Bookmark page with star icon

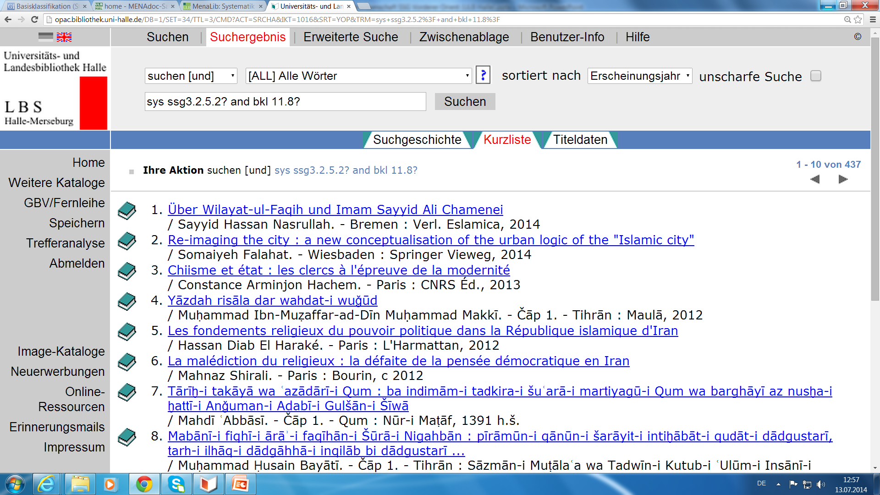pos(858,20)
